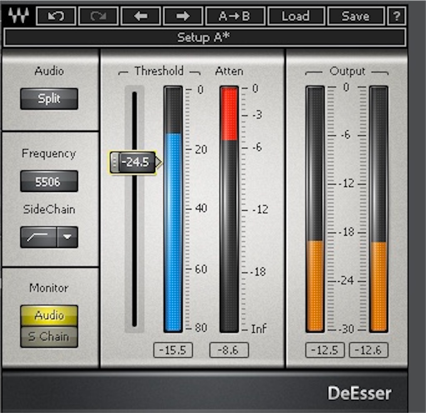Click the DeEsser plugin name

tap(359, 393)
